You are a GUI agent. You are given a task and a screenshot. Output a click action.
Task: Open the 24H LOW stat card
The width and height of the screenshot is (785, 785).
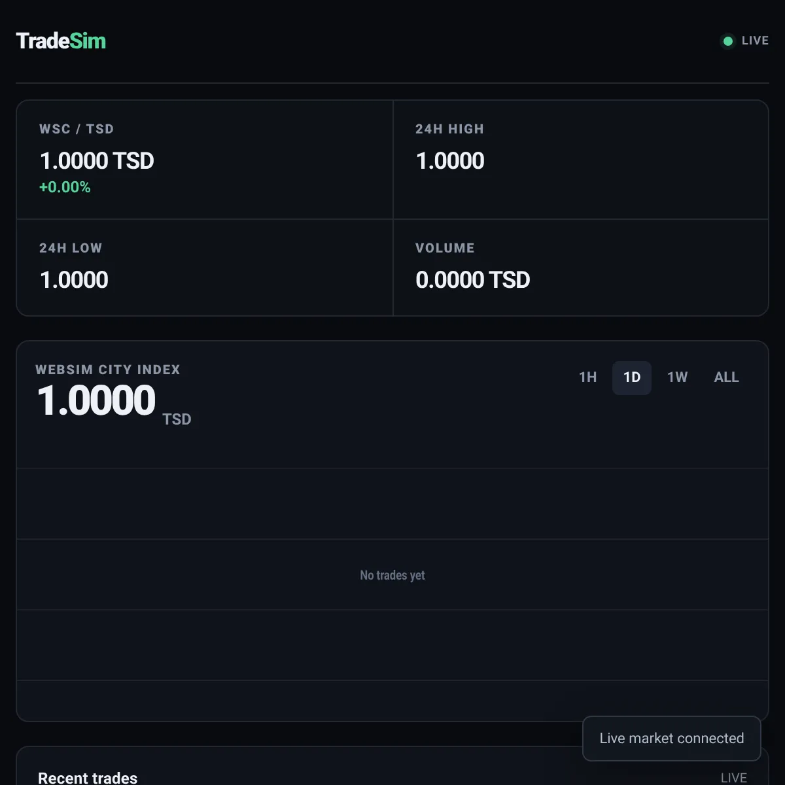click(x=205, y=268)
